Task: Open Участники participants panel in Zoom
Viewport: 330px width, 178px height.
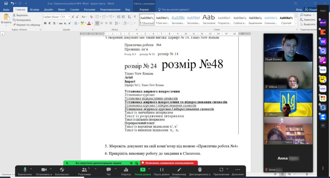Action: point(84,171)
